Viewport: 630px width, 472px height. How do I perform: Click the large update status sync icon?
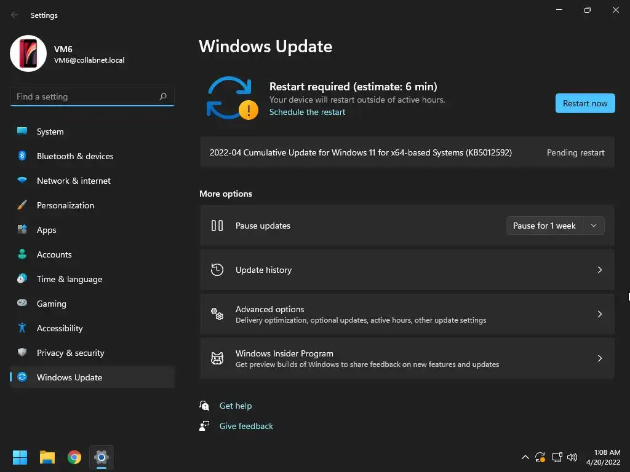pos(232,98)
